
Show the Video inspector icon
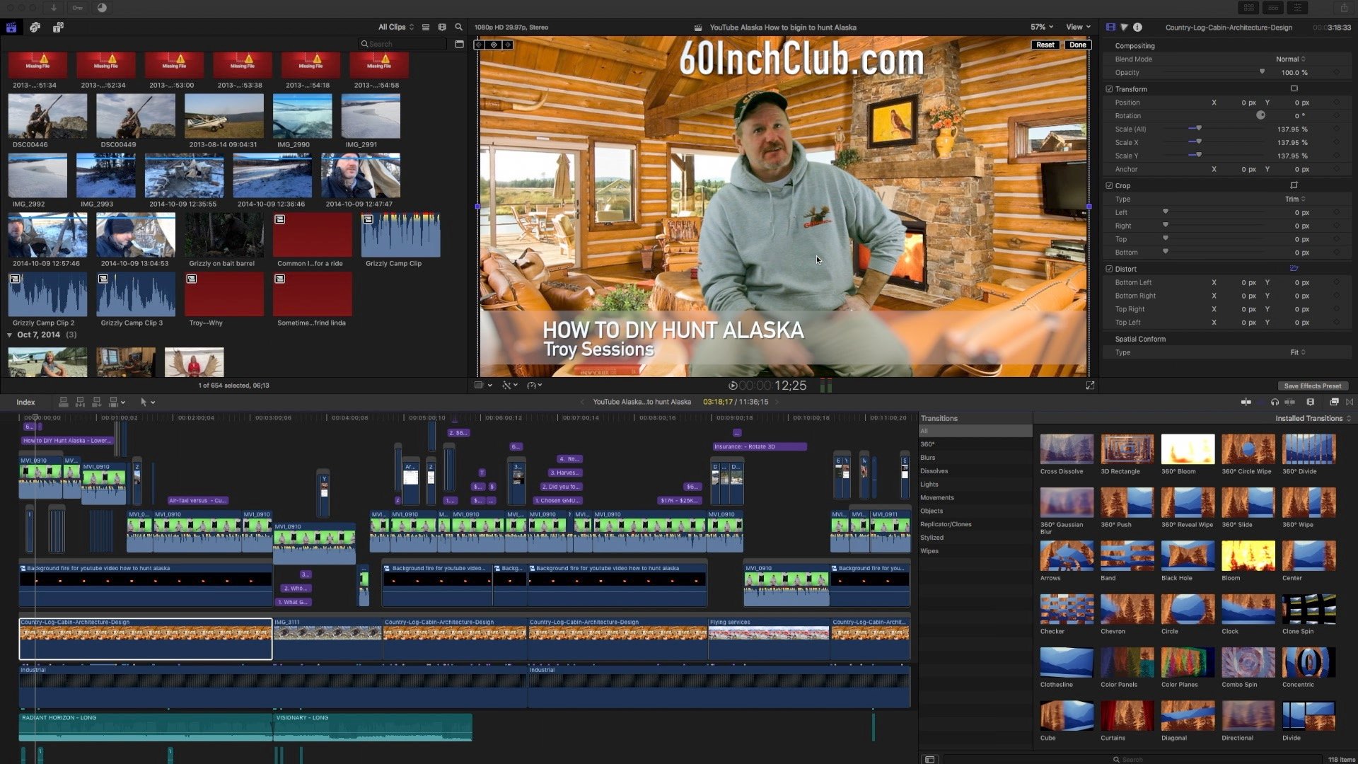tap(1110, 27)
